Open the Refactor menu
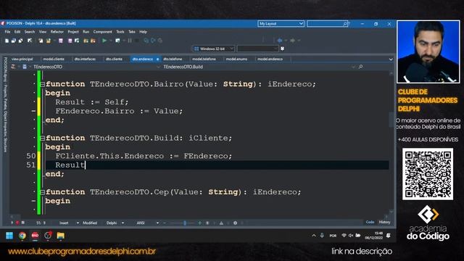 tap(57, 32)
